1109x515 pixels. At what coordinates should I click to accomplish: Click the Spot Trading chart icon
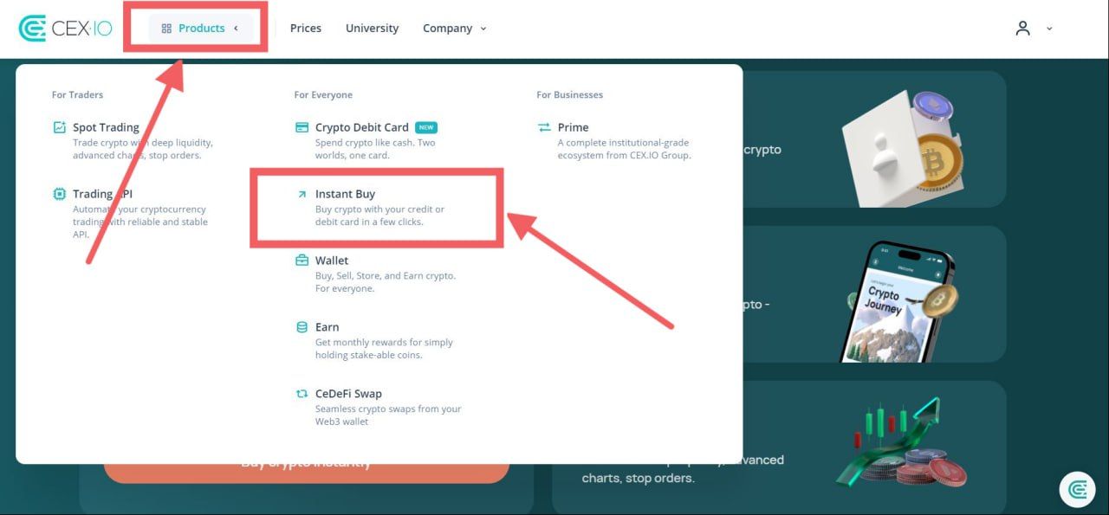coord(59,127)
